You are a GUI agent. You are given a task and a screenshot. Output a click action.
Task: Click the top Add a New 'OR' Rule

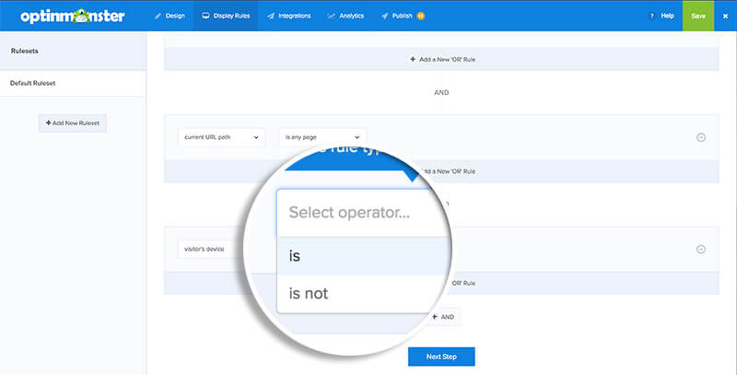(x=442, y=59)
